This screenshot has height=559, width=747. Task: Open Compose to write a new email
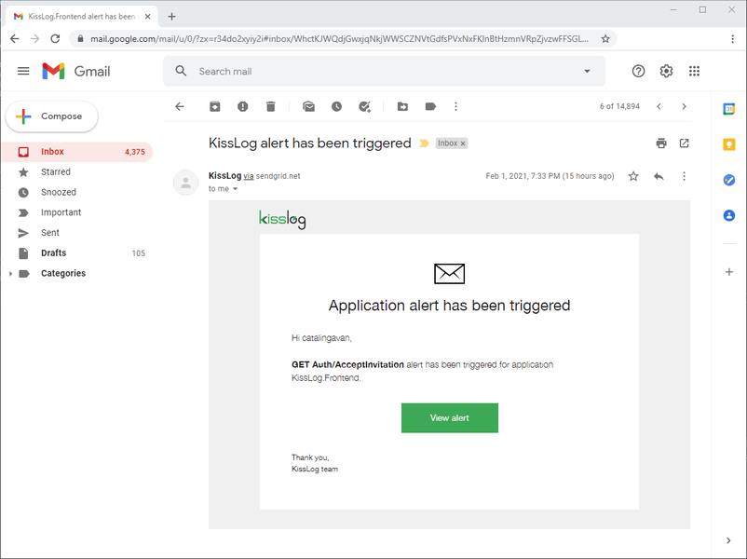(51, 116)
